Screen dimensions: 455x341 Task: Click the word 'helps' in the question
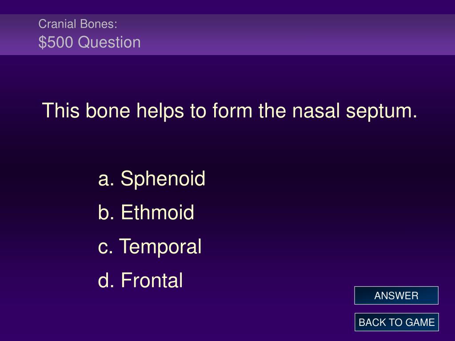tap(160, 111)
